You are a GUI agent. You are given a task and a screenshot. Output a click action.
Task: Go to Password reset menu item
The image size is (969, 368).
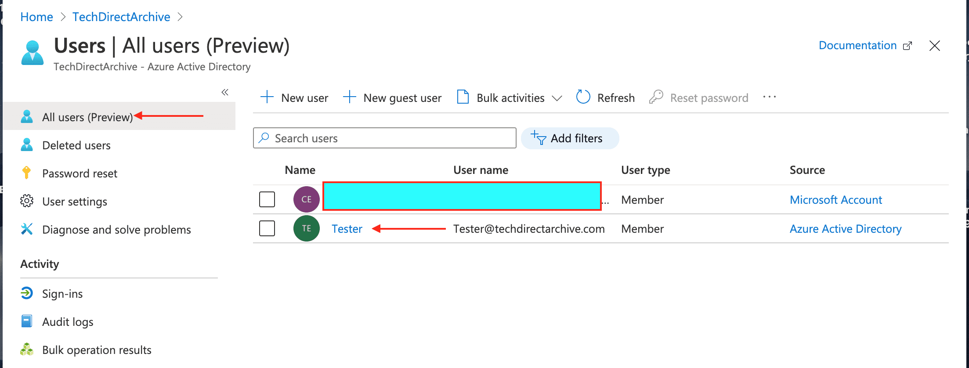point(80,173)
